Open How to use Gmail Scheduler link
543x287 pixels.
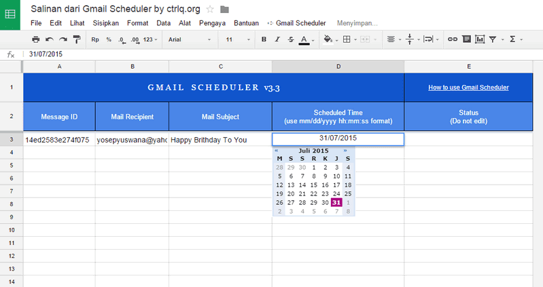[x=468, y=88]
